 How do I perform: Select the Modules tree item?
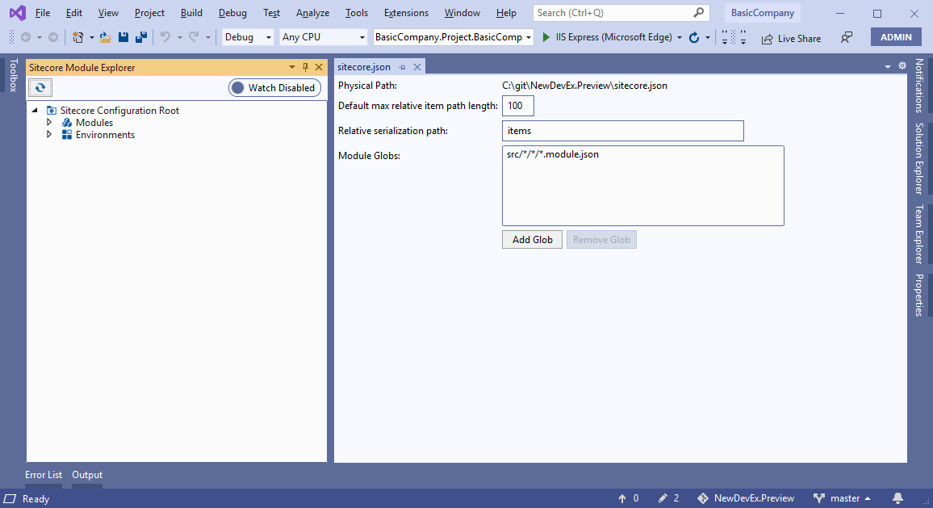94,122
